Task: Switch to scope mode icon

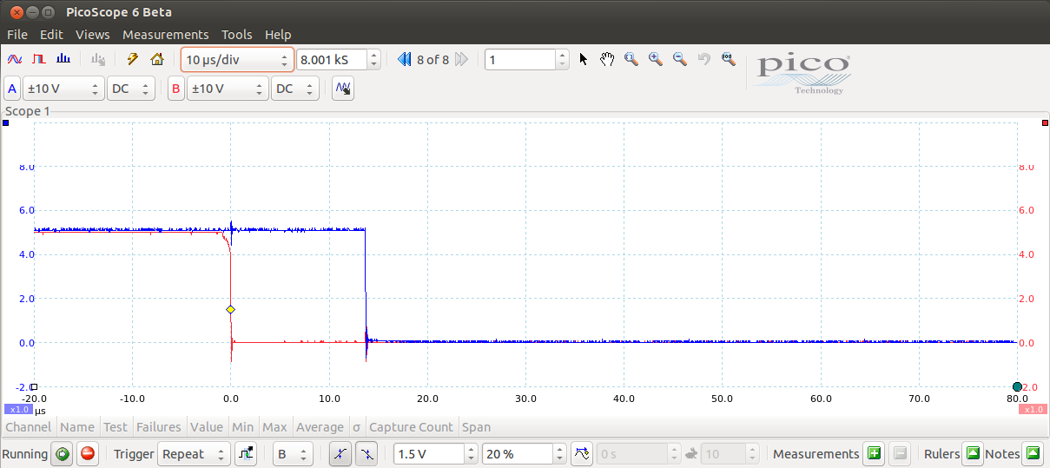Action: click(x=15, y=60)
